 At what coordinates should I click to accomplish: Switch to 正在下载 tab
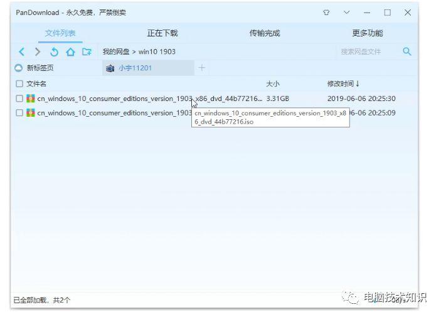[162, 33]
